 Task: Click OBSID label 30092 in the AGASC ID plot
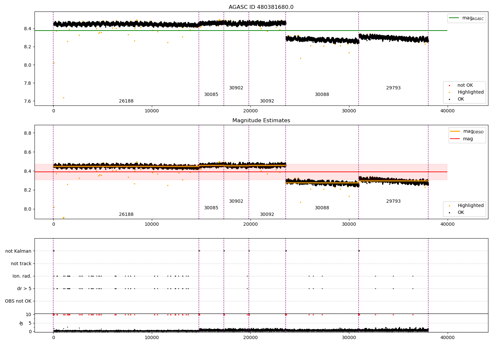[267, 101]
